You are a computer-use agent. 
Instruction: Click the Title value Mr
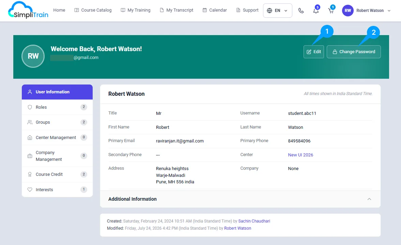[x=158, y=113]
